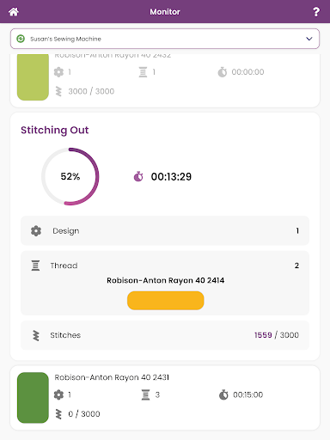330x440 pixels.
Task: Click the dark green thread 2431 swatch
Action: coord(33,398)
